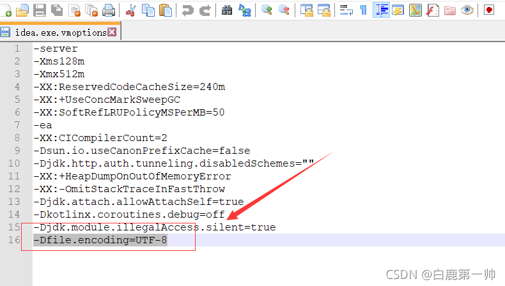Viewport: 505px width, 286px height.
Task: Click the -ea line
Action: 43,125
